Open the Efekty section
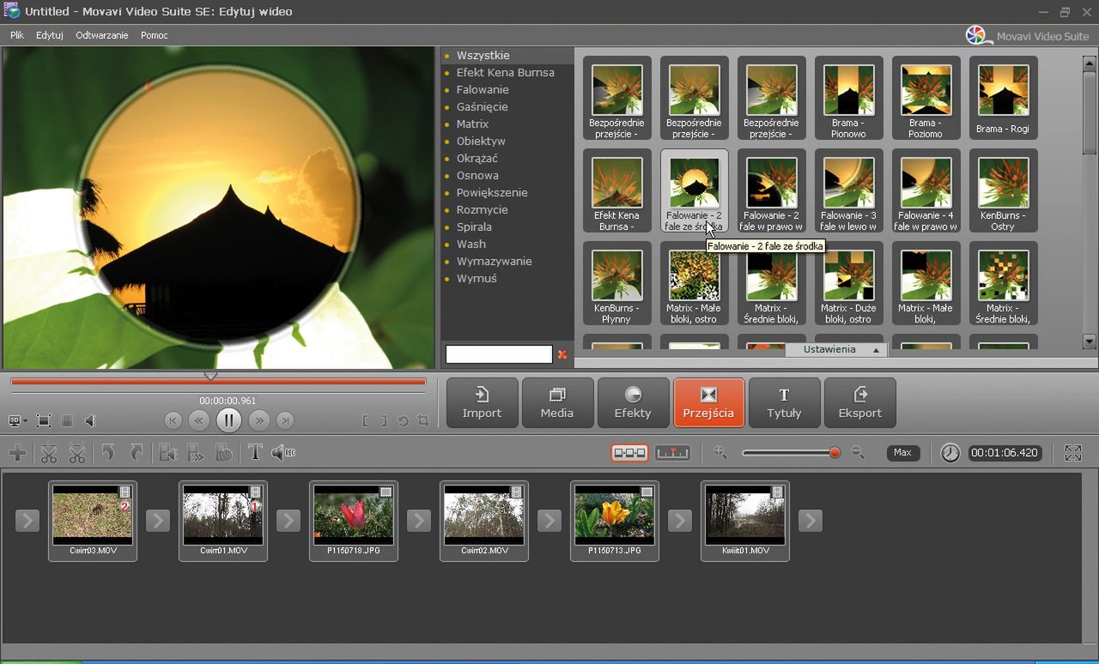This screenshot has width=1099, height=664. coord(633,402)
